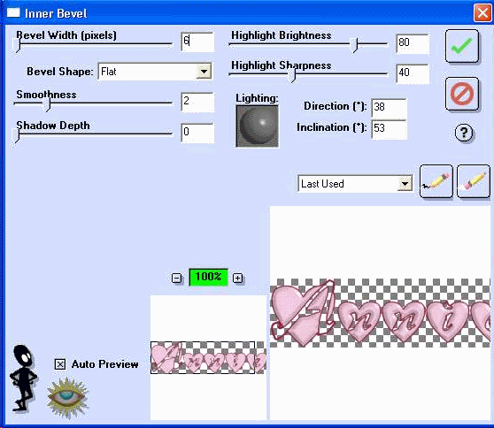Click the zoom in plus icon
Viewport: 494px width, 428px height.
tap(237, 278)
